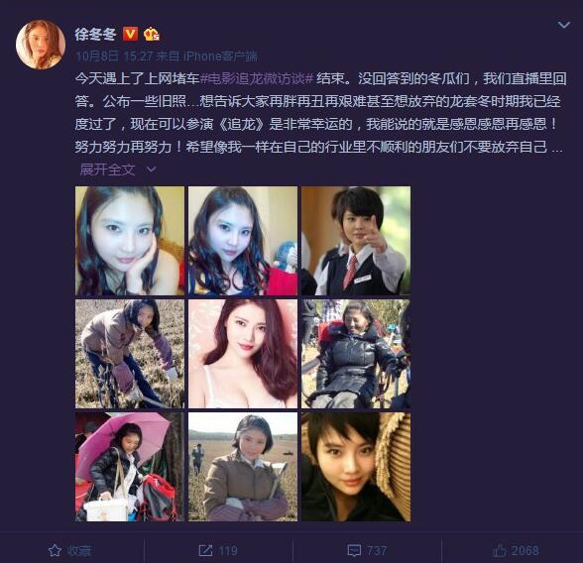
Task: Expand full post with 展开全文
Action: point(107,169)
